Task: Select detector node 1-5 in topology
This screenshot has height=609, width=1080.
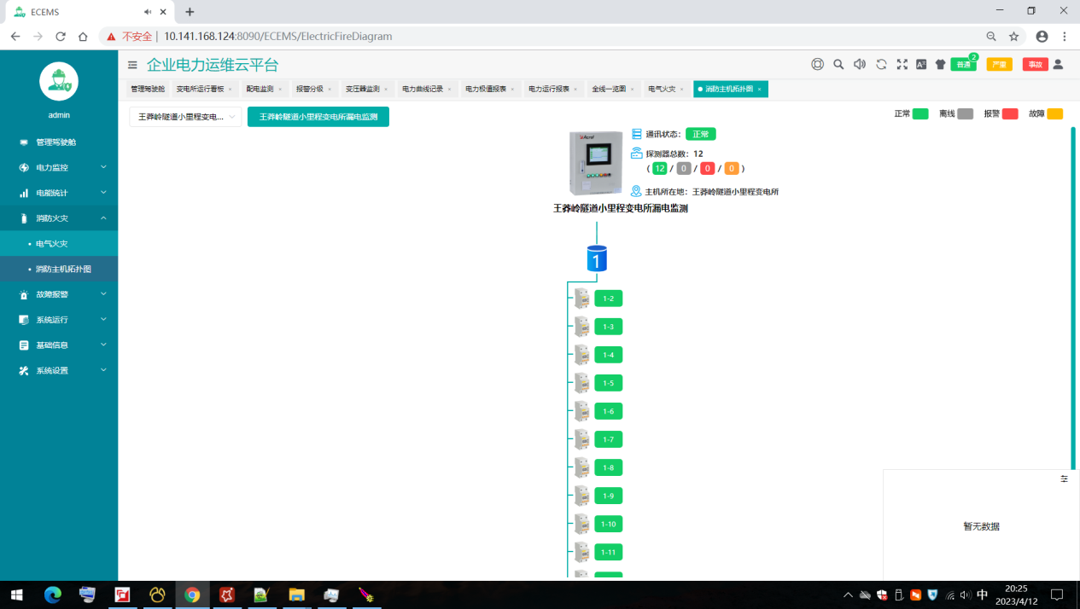Action: [x=608, y=383]
